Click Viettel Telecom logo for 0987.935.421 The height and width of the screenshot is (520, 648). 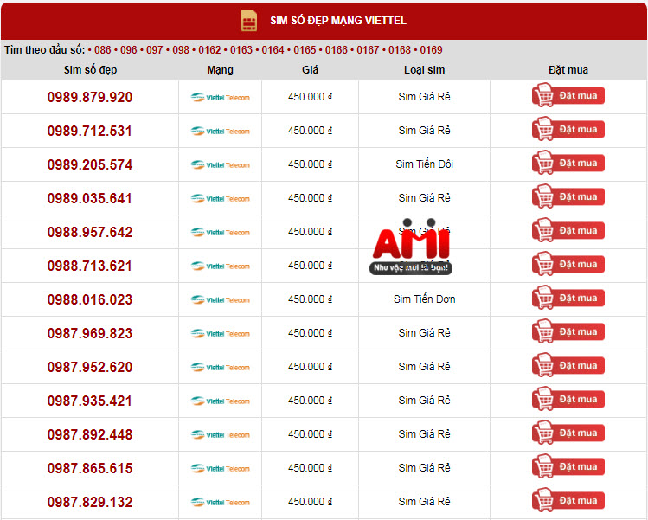[221, 401]
